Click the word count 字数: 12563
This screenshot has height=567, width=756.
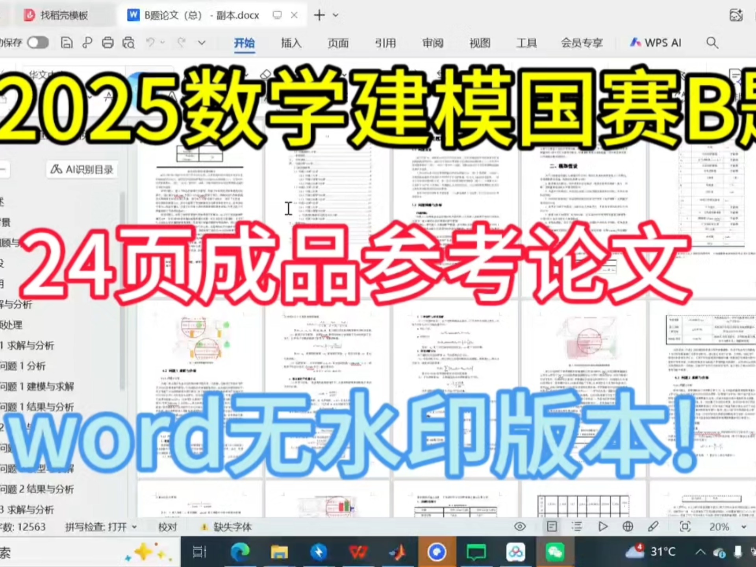pyautogui.click(x=23, y=527)
